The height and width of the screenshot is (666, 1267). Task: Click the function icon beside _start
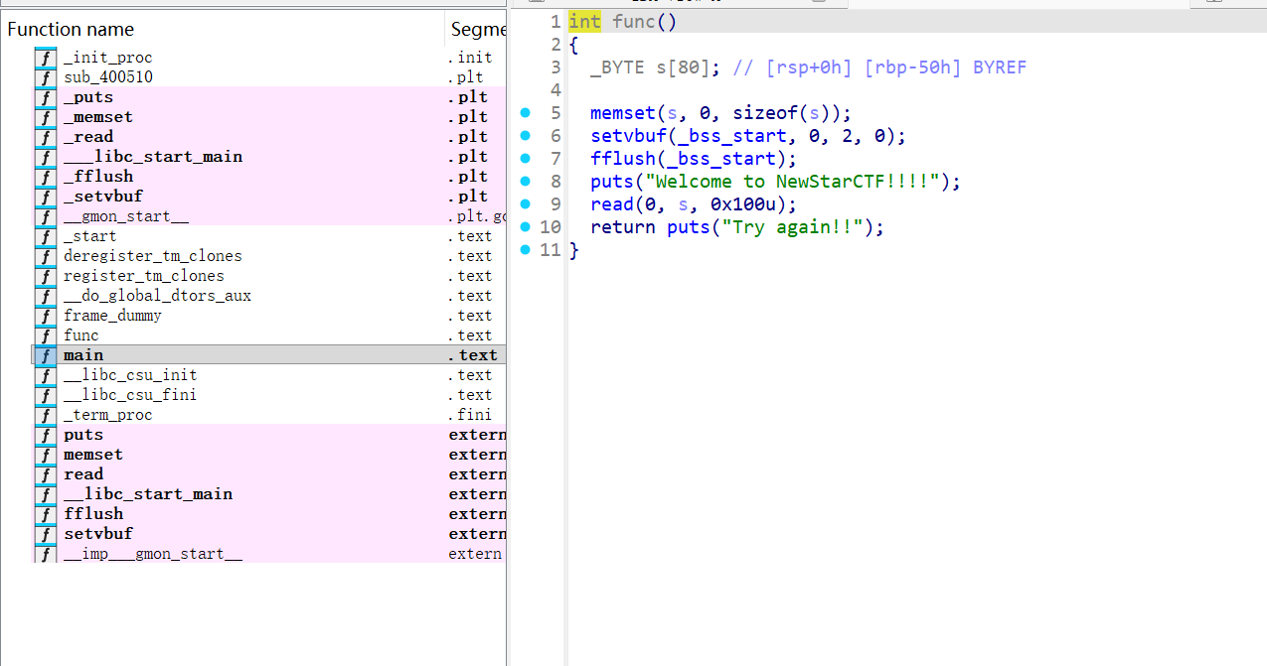46,236
